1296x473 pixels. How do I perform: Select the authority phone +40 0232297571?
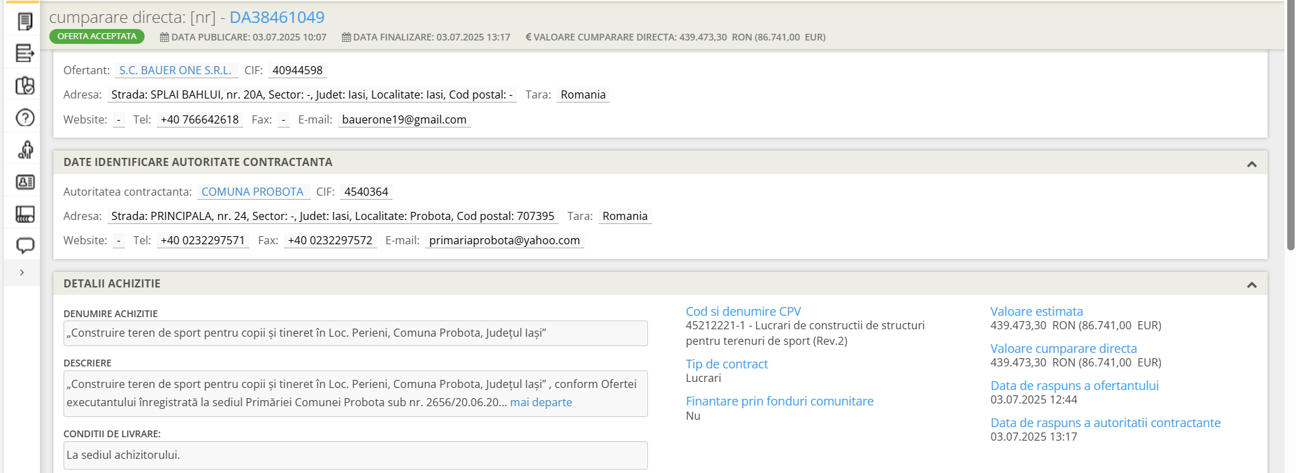coord(203,240)
